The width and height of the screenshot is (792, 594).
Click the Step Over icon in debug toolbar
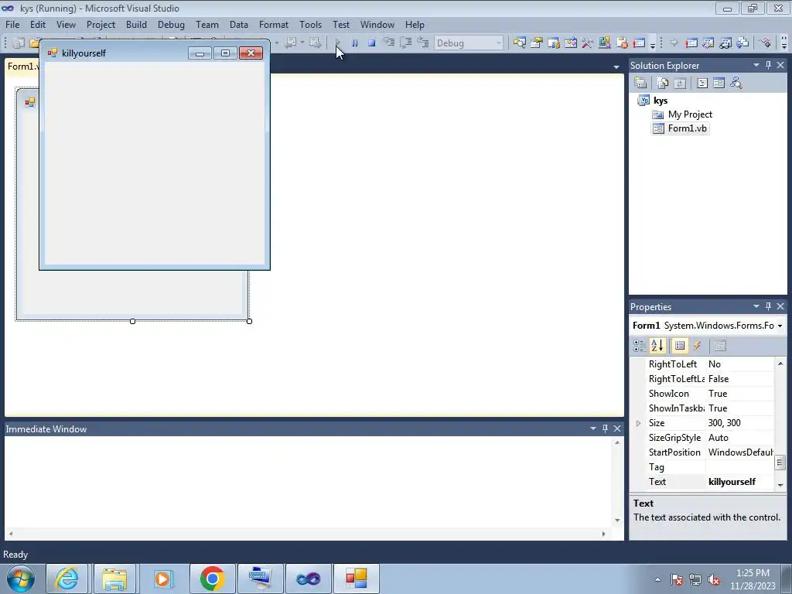405,43
